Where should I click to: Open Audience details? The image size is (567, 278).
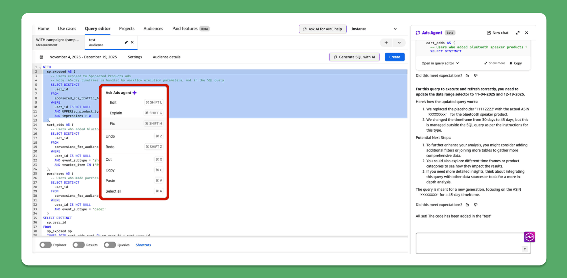pos(167,57)
